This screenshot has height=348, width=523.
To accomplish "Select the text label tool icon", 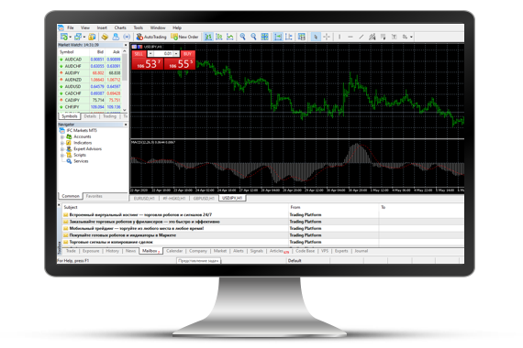I will point(394,37).
